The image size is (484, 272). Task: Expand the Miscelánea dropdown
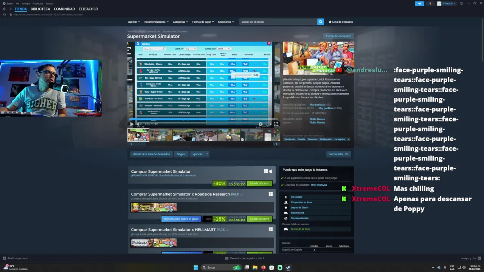(226, 22)
